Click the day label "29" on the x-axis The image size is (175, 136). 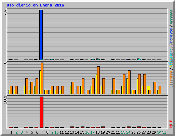coord(154,132)
